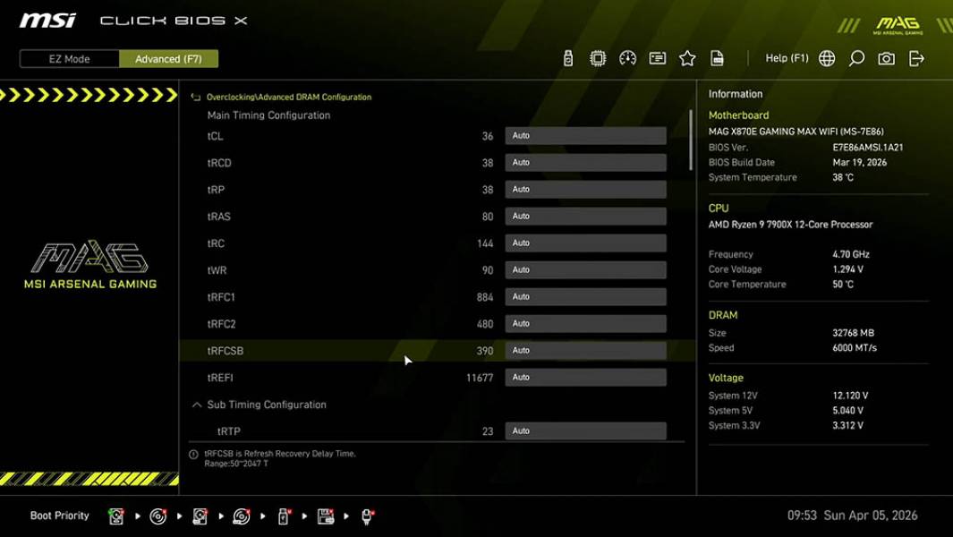953x537 pixels.
Task: Open the search magnifier icon
Action: (855, 57)
